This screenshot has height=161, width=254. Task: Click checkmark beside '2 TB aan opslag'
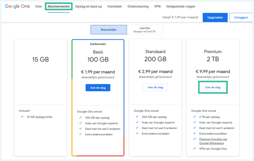[x=195, y=117]
